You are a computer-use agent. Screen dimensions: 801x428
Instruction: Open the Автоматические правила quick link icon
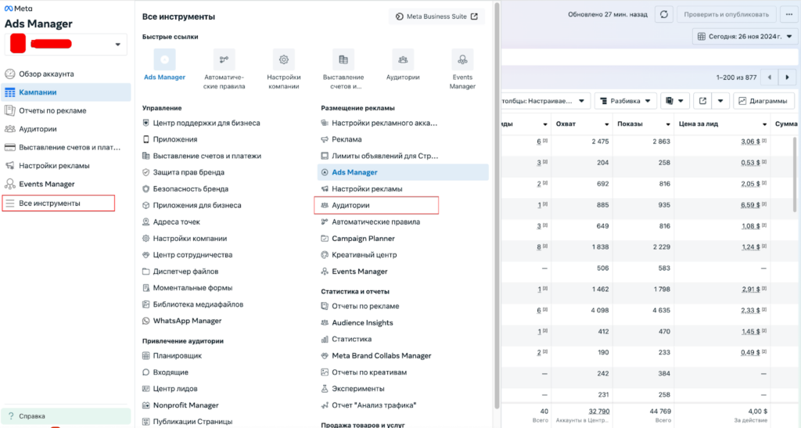(224, 59)
